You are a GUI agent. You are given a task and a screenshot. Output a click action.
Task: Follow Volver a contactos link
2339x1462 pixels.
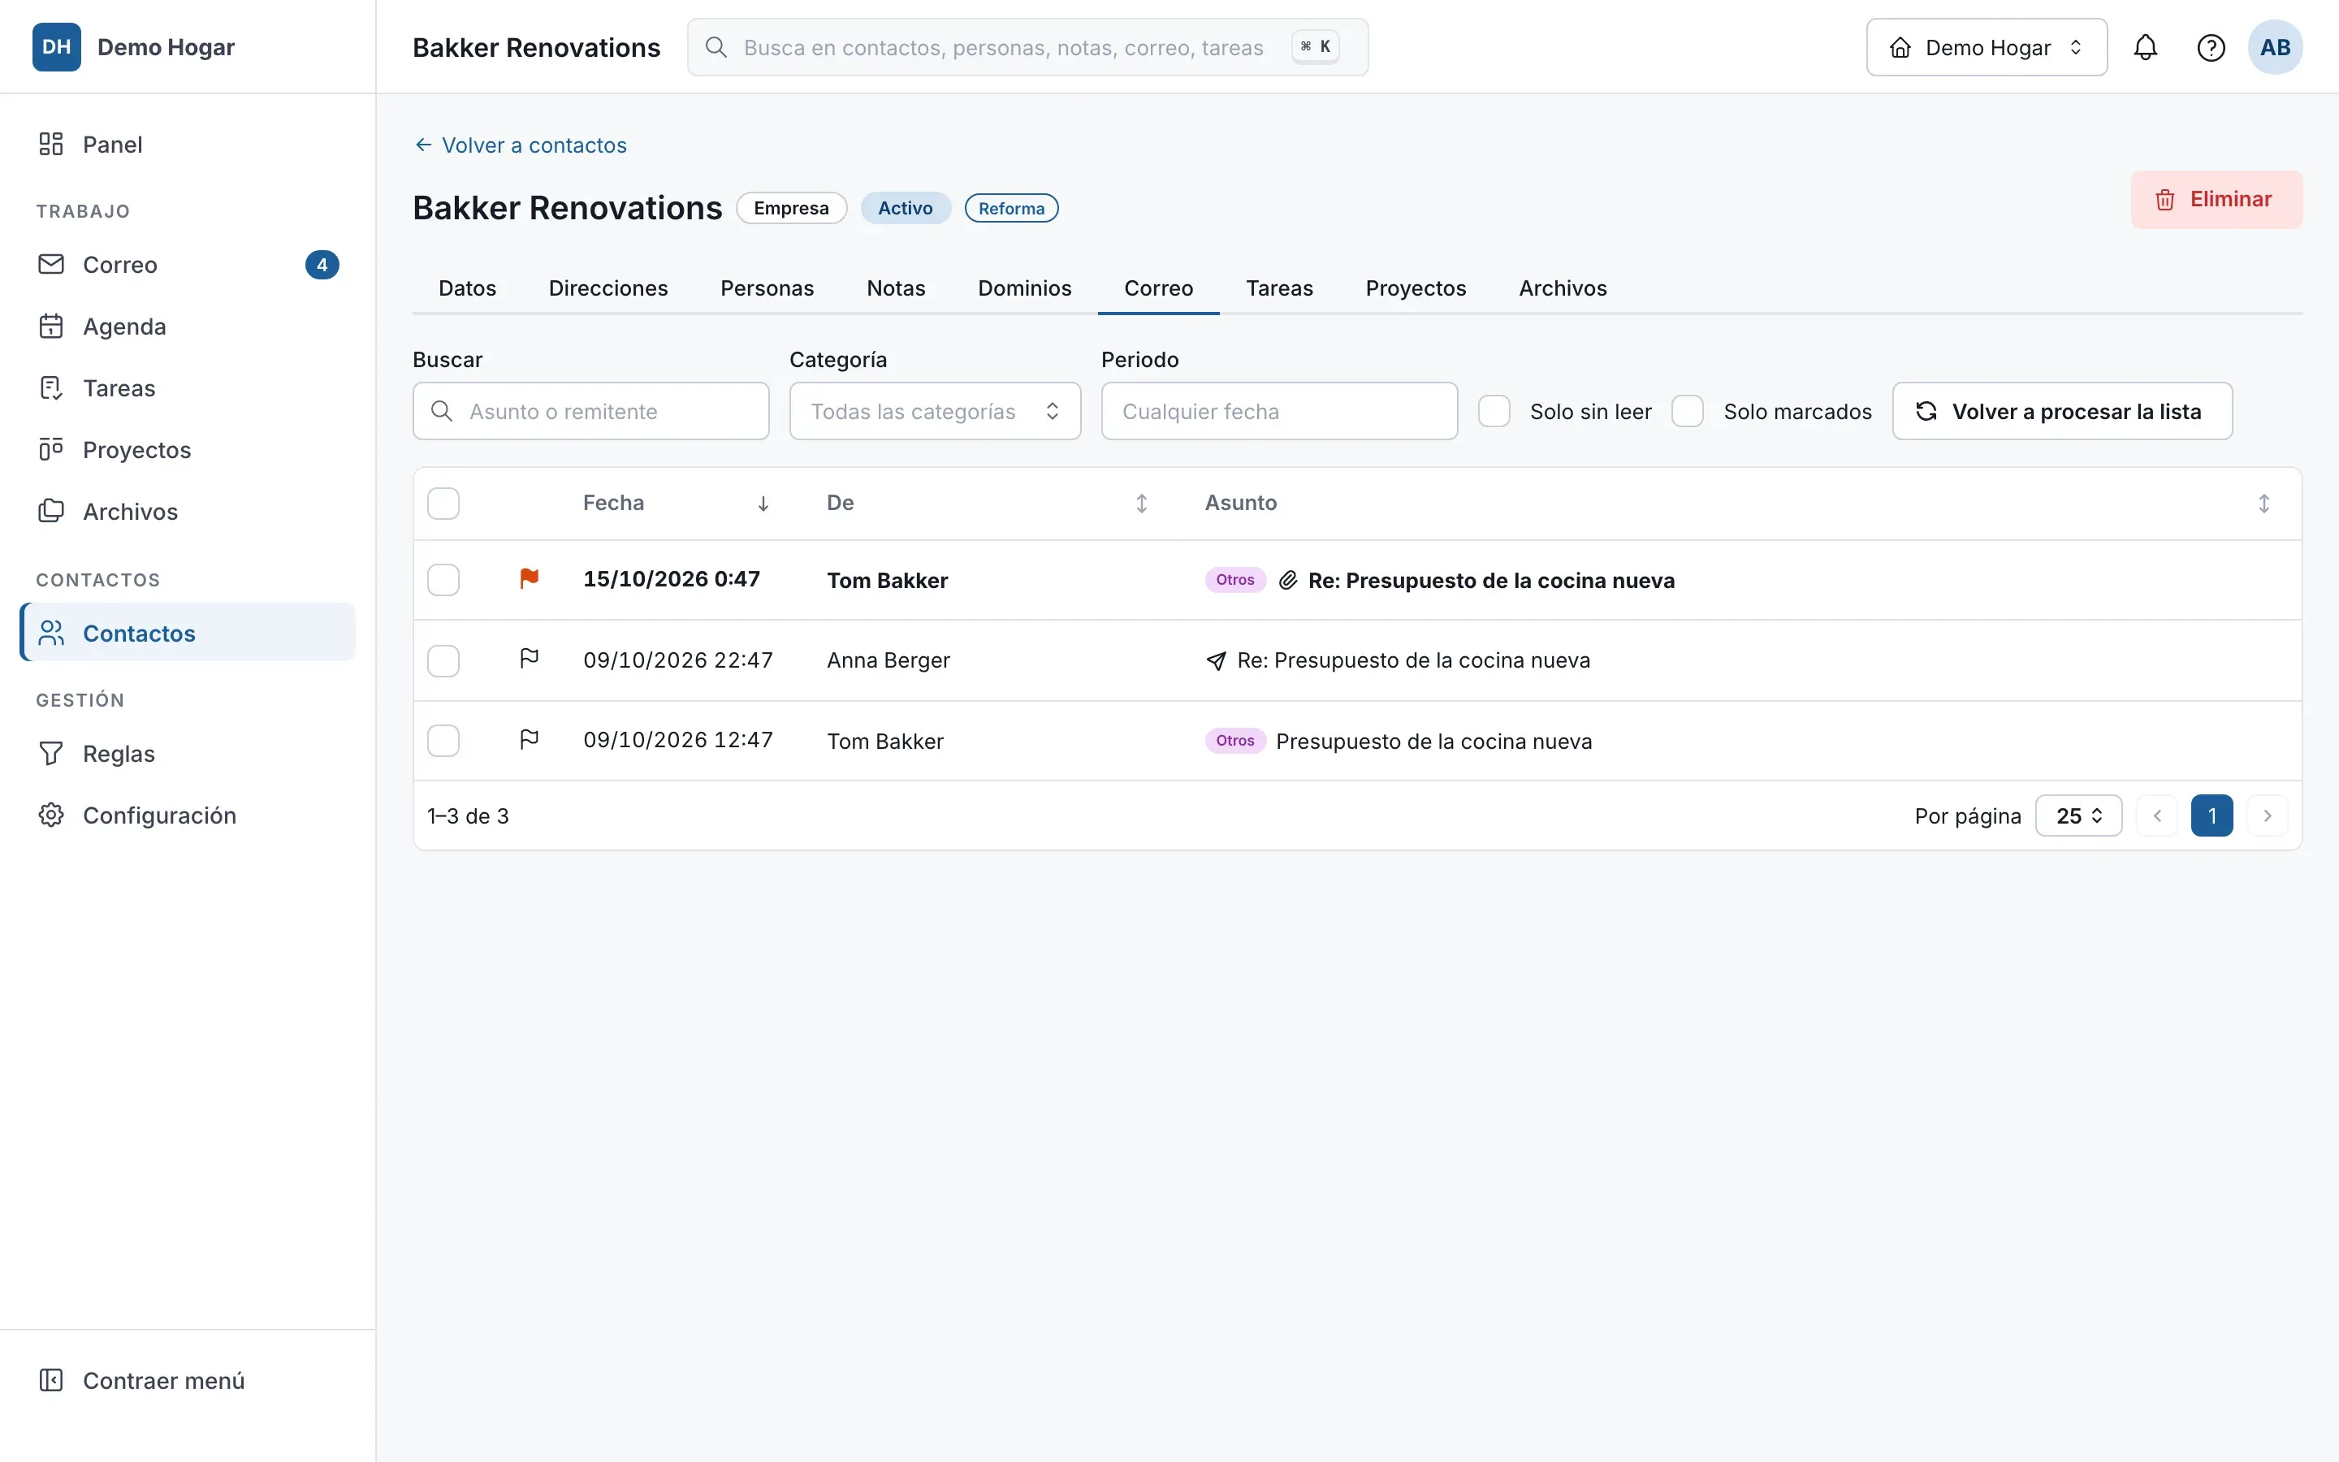click(520, 145)
